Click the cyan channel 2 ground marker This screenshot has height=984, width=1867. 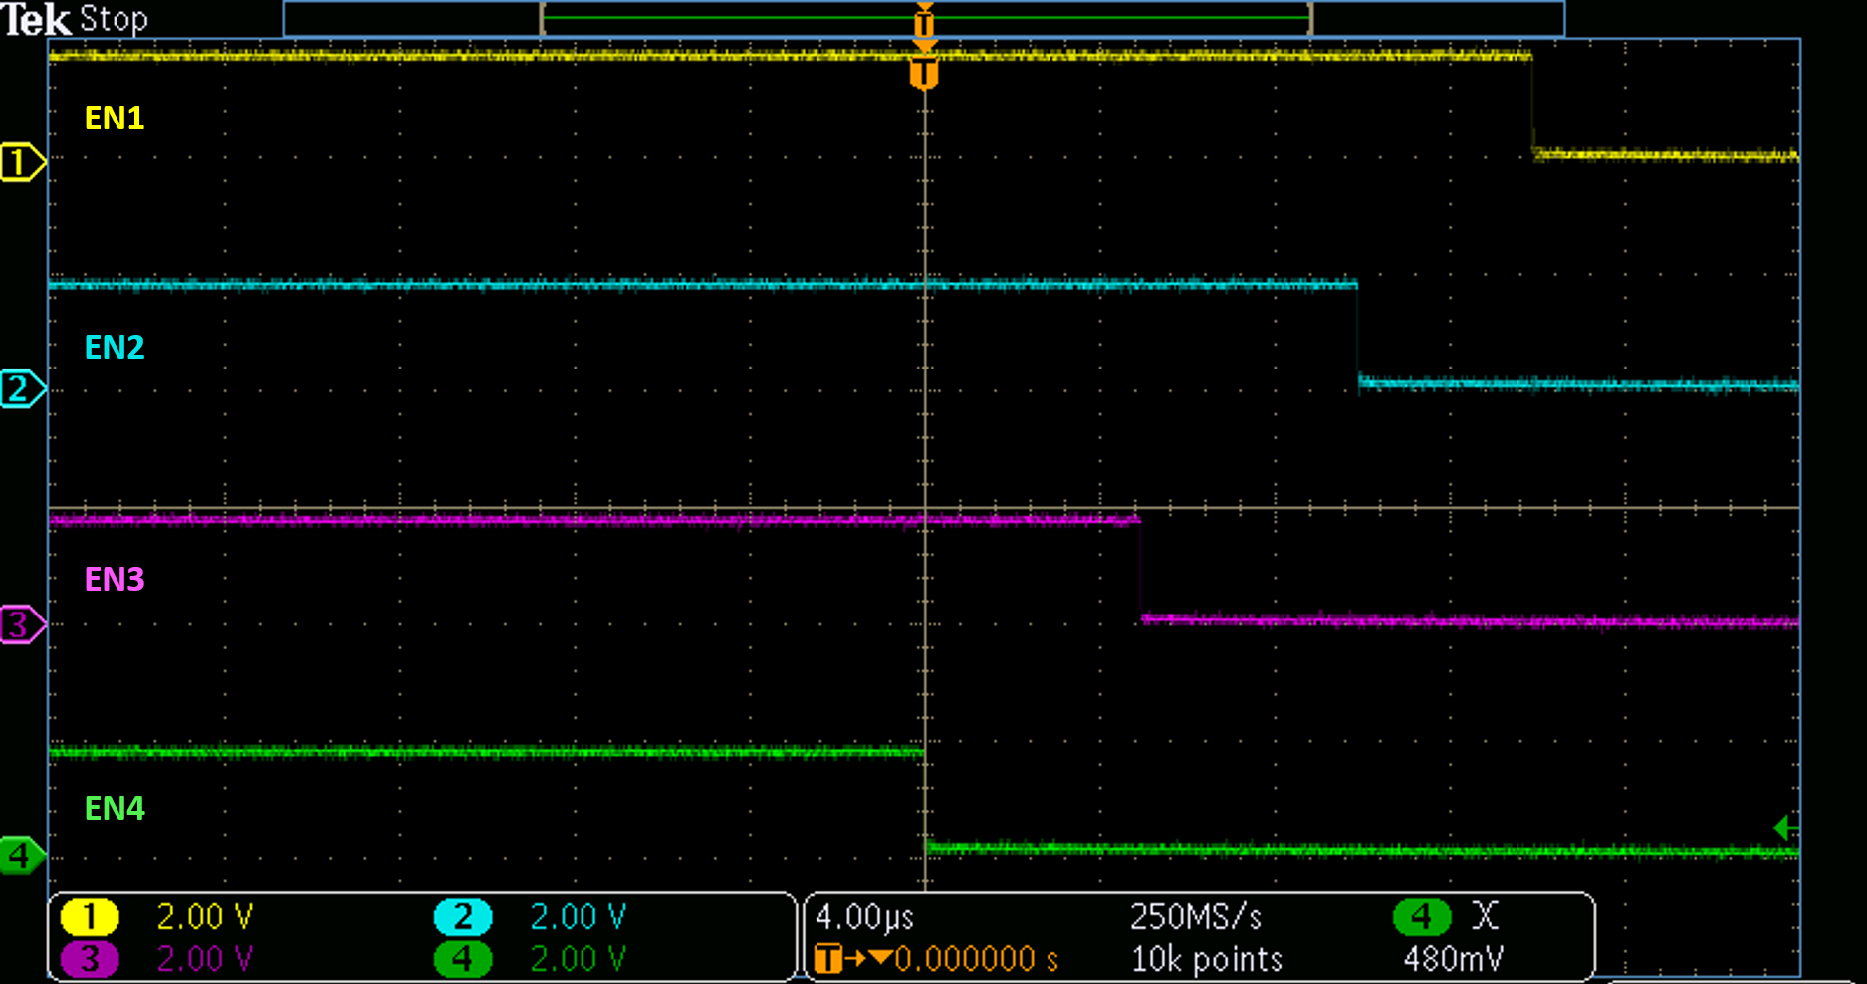(21, 388)
